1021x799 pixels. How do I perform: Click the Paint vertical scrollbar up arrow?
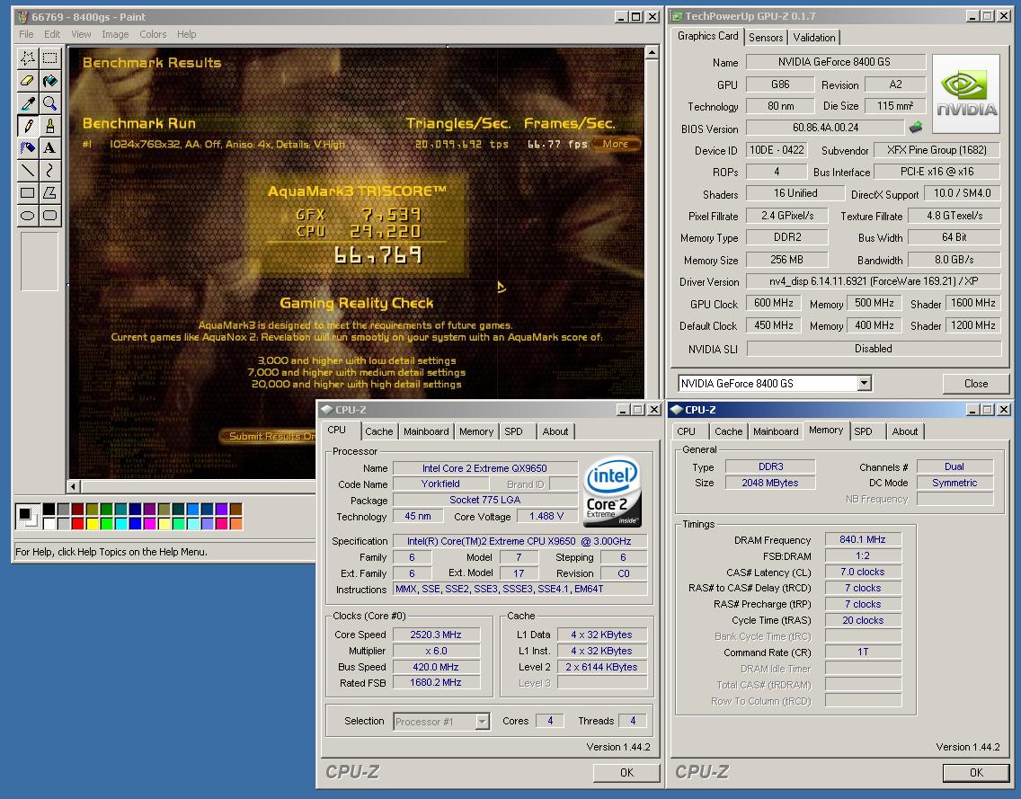pyautogui.click(x=651, y=52)
